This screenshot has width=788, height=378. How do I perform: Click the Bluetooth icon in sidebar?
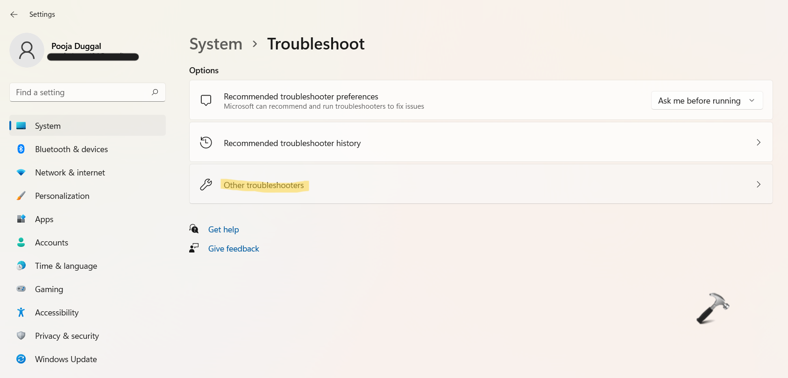click(21, 149)
